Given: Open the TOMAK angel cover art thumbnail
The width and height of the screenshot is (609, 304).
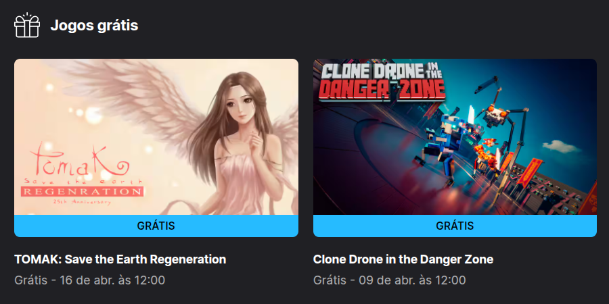Looking at the screenshot, I should click(156, 136).
